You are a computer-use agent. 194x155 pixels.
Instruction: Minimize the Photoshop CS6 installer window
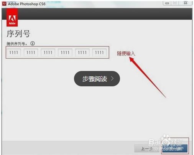[167, 3]
